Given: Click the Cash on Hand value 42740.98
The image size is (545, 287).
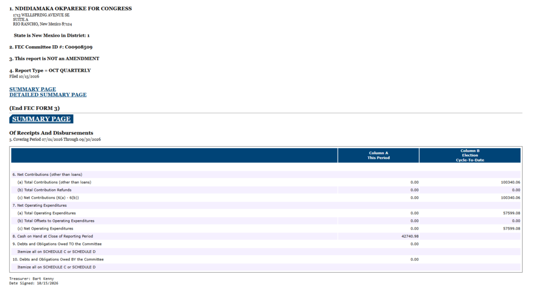Looking at the screenshot, I should pos(410,237).
